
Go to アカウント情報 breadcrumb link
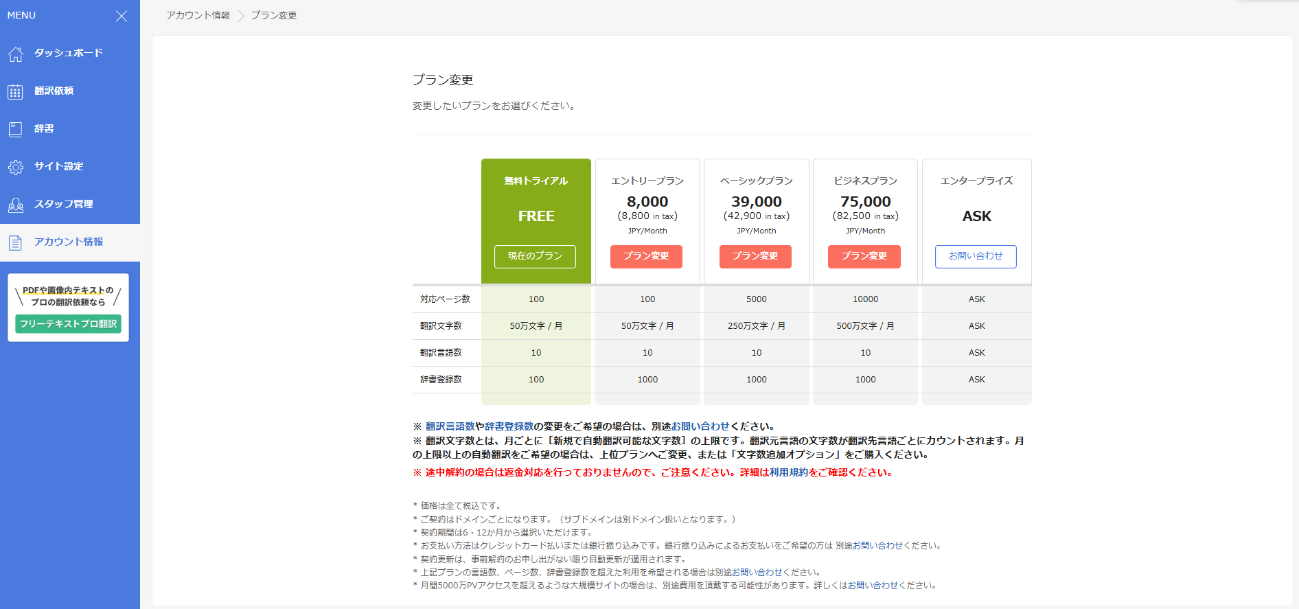[198, 15]
